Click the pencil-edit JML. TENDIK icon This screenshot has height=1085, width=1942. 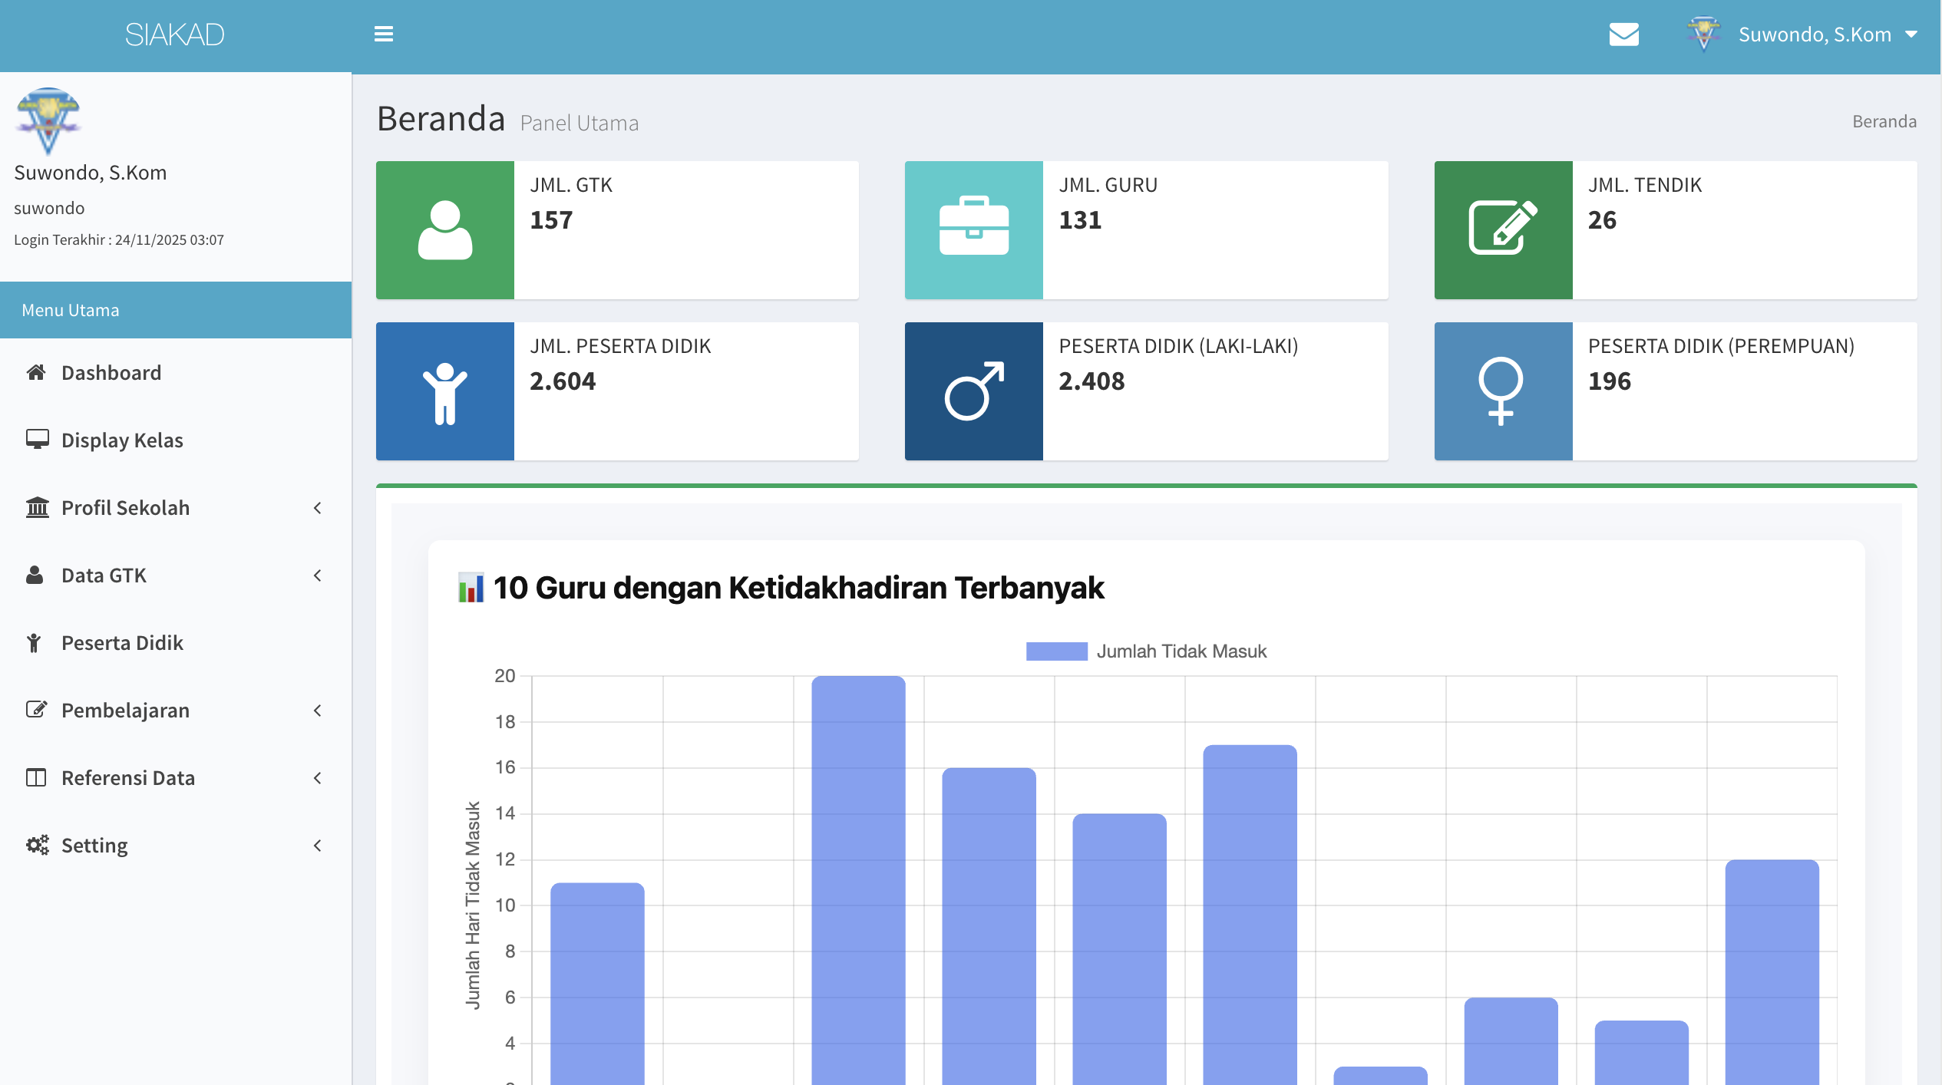1502,228
